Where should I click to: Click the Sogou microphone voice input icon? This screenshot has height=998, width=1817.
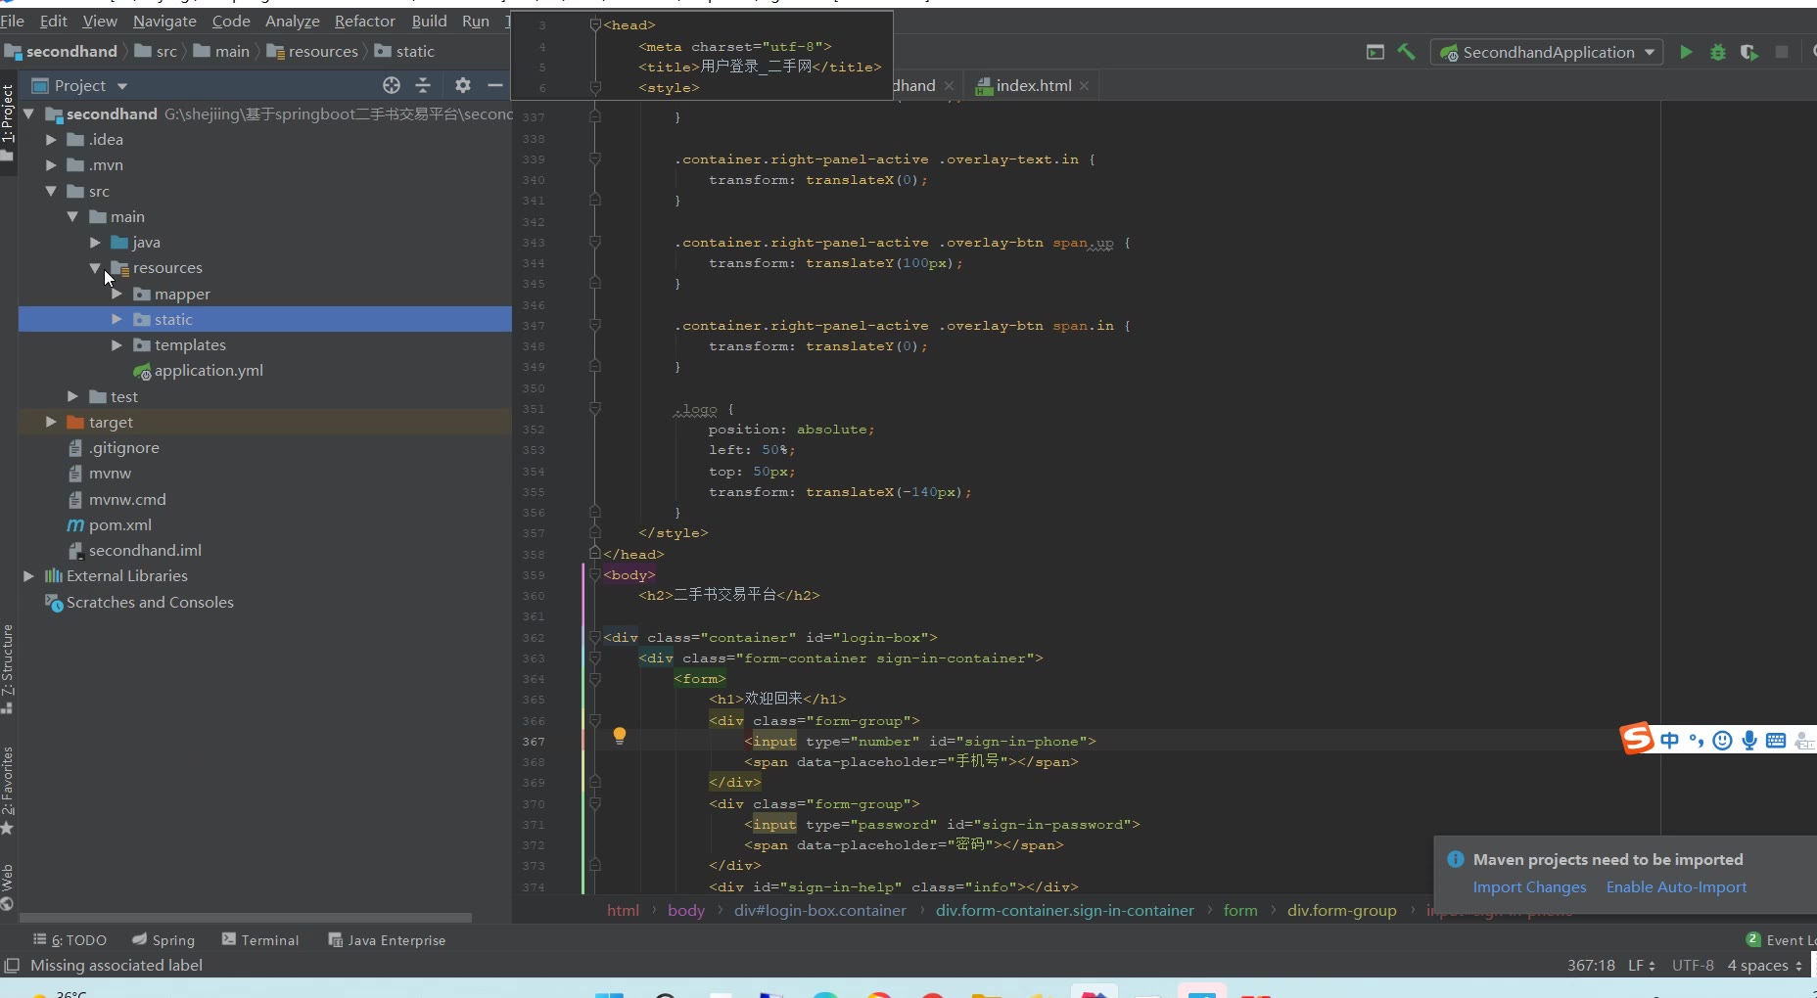[x=1749, y=741]
